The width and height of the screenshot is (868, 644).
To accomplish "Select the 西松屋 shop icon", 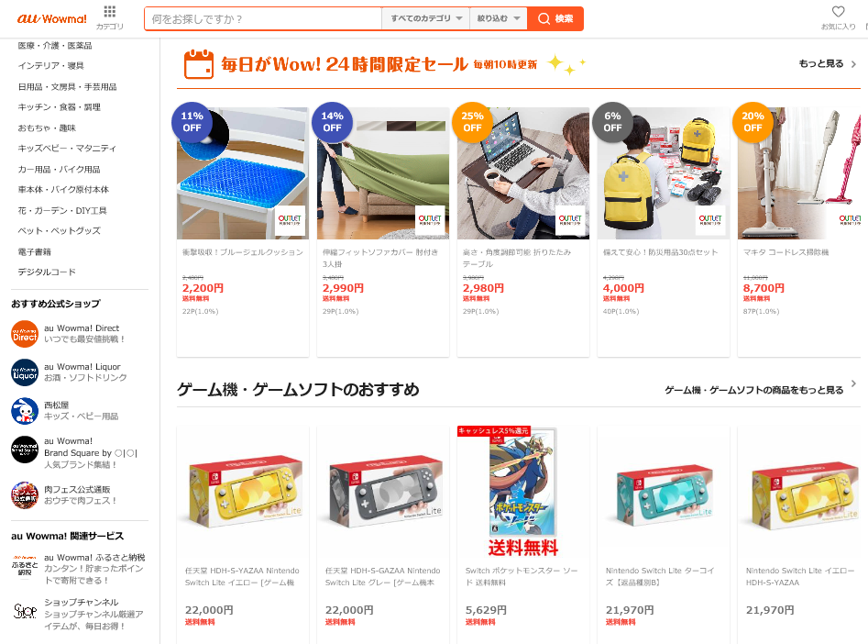I will [x=25, y=411].
